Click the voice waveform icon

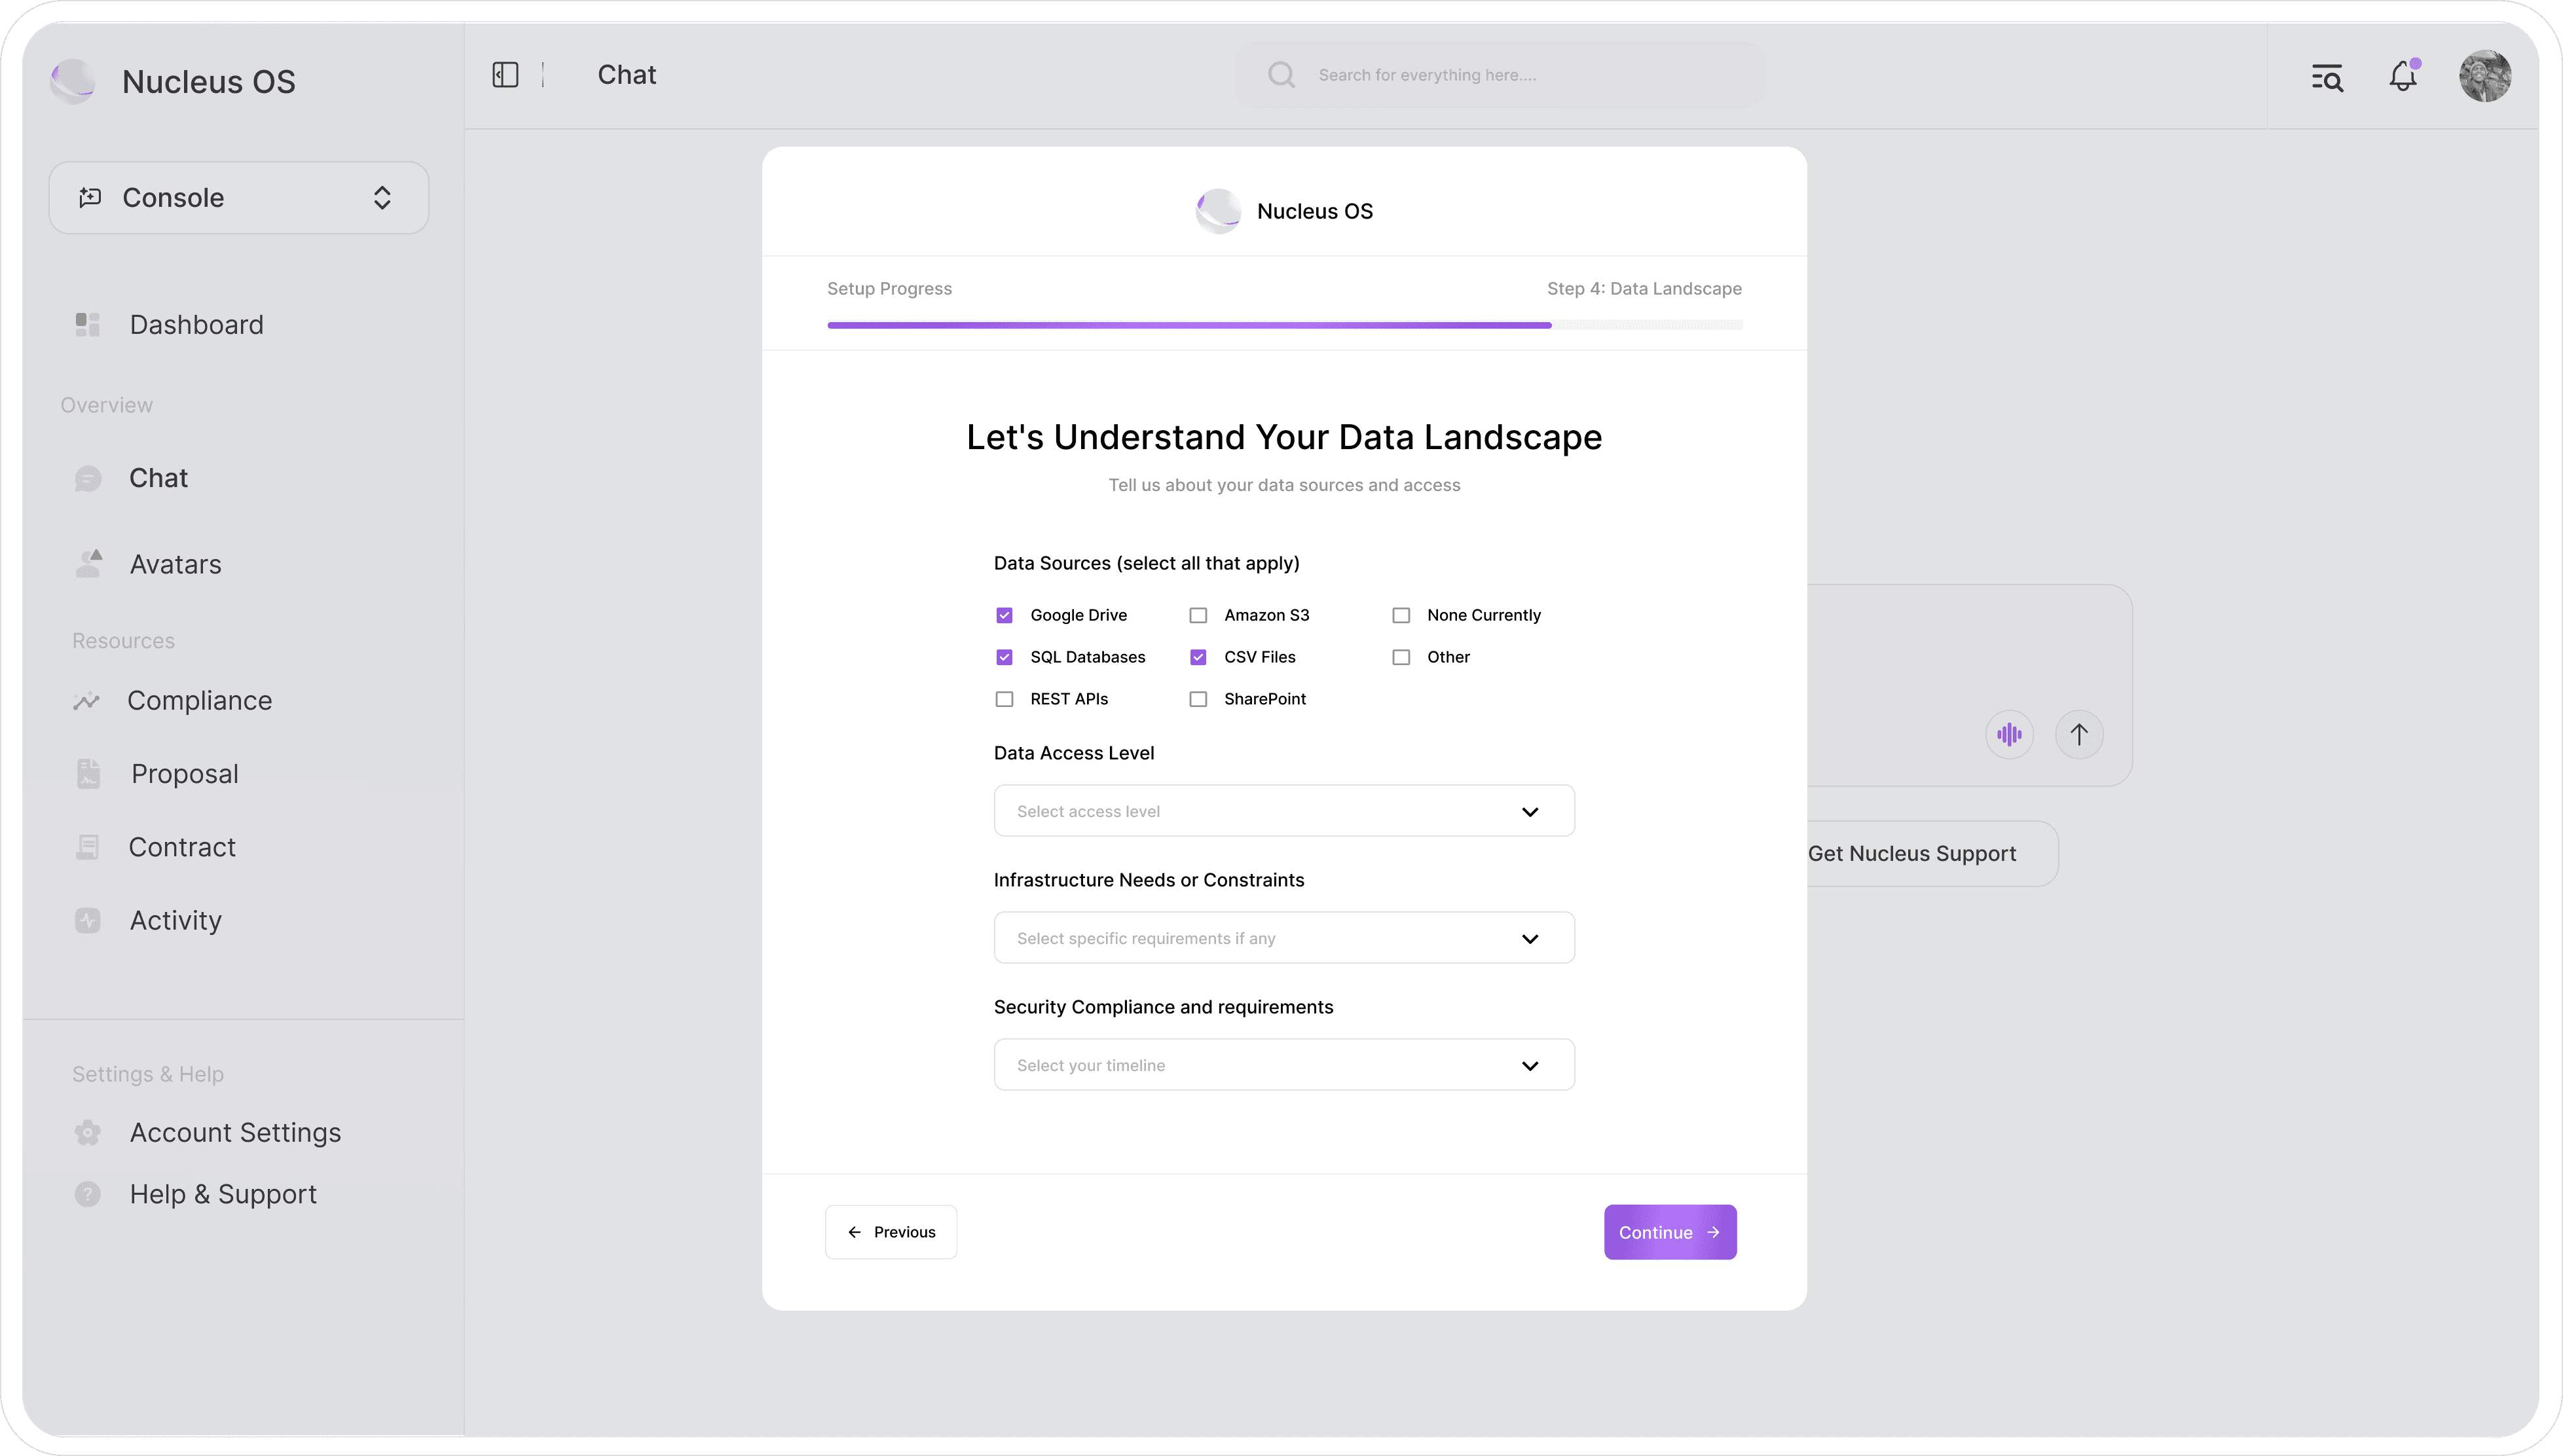[x=2009, y=735]
